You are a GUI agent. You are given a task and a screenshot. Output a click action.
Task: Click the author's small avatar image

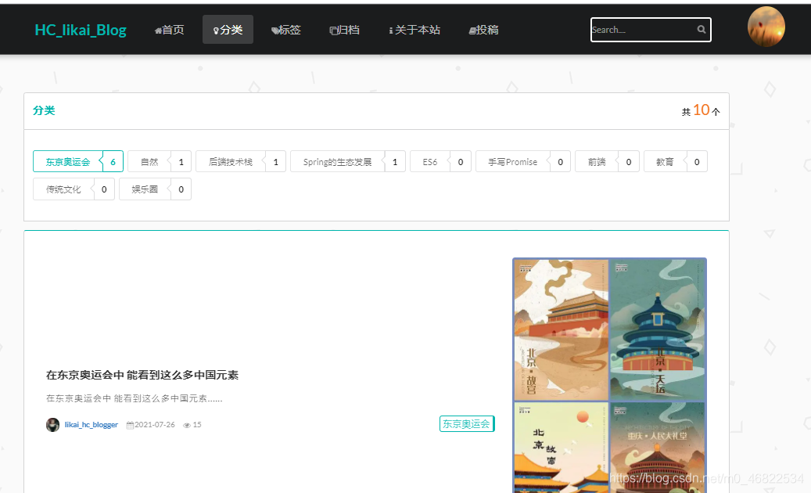click(x=52, y=425)
